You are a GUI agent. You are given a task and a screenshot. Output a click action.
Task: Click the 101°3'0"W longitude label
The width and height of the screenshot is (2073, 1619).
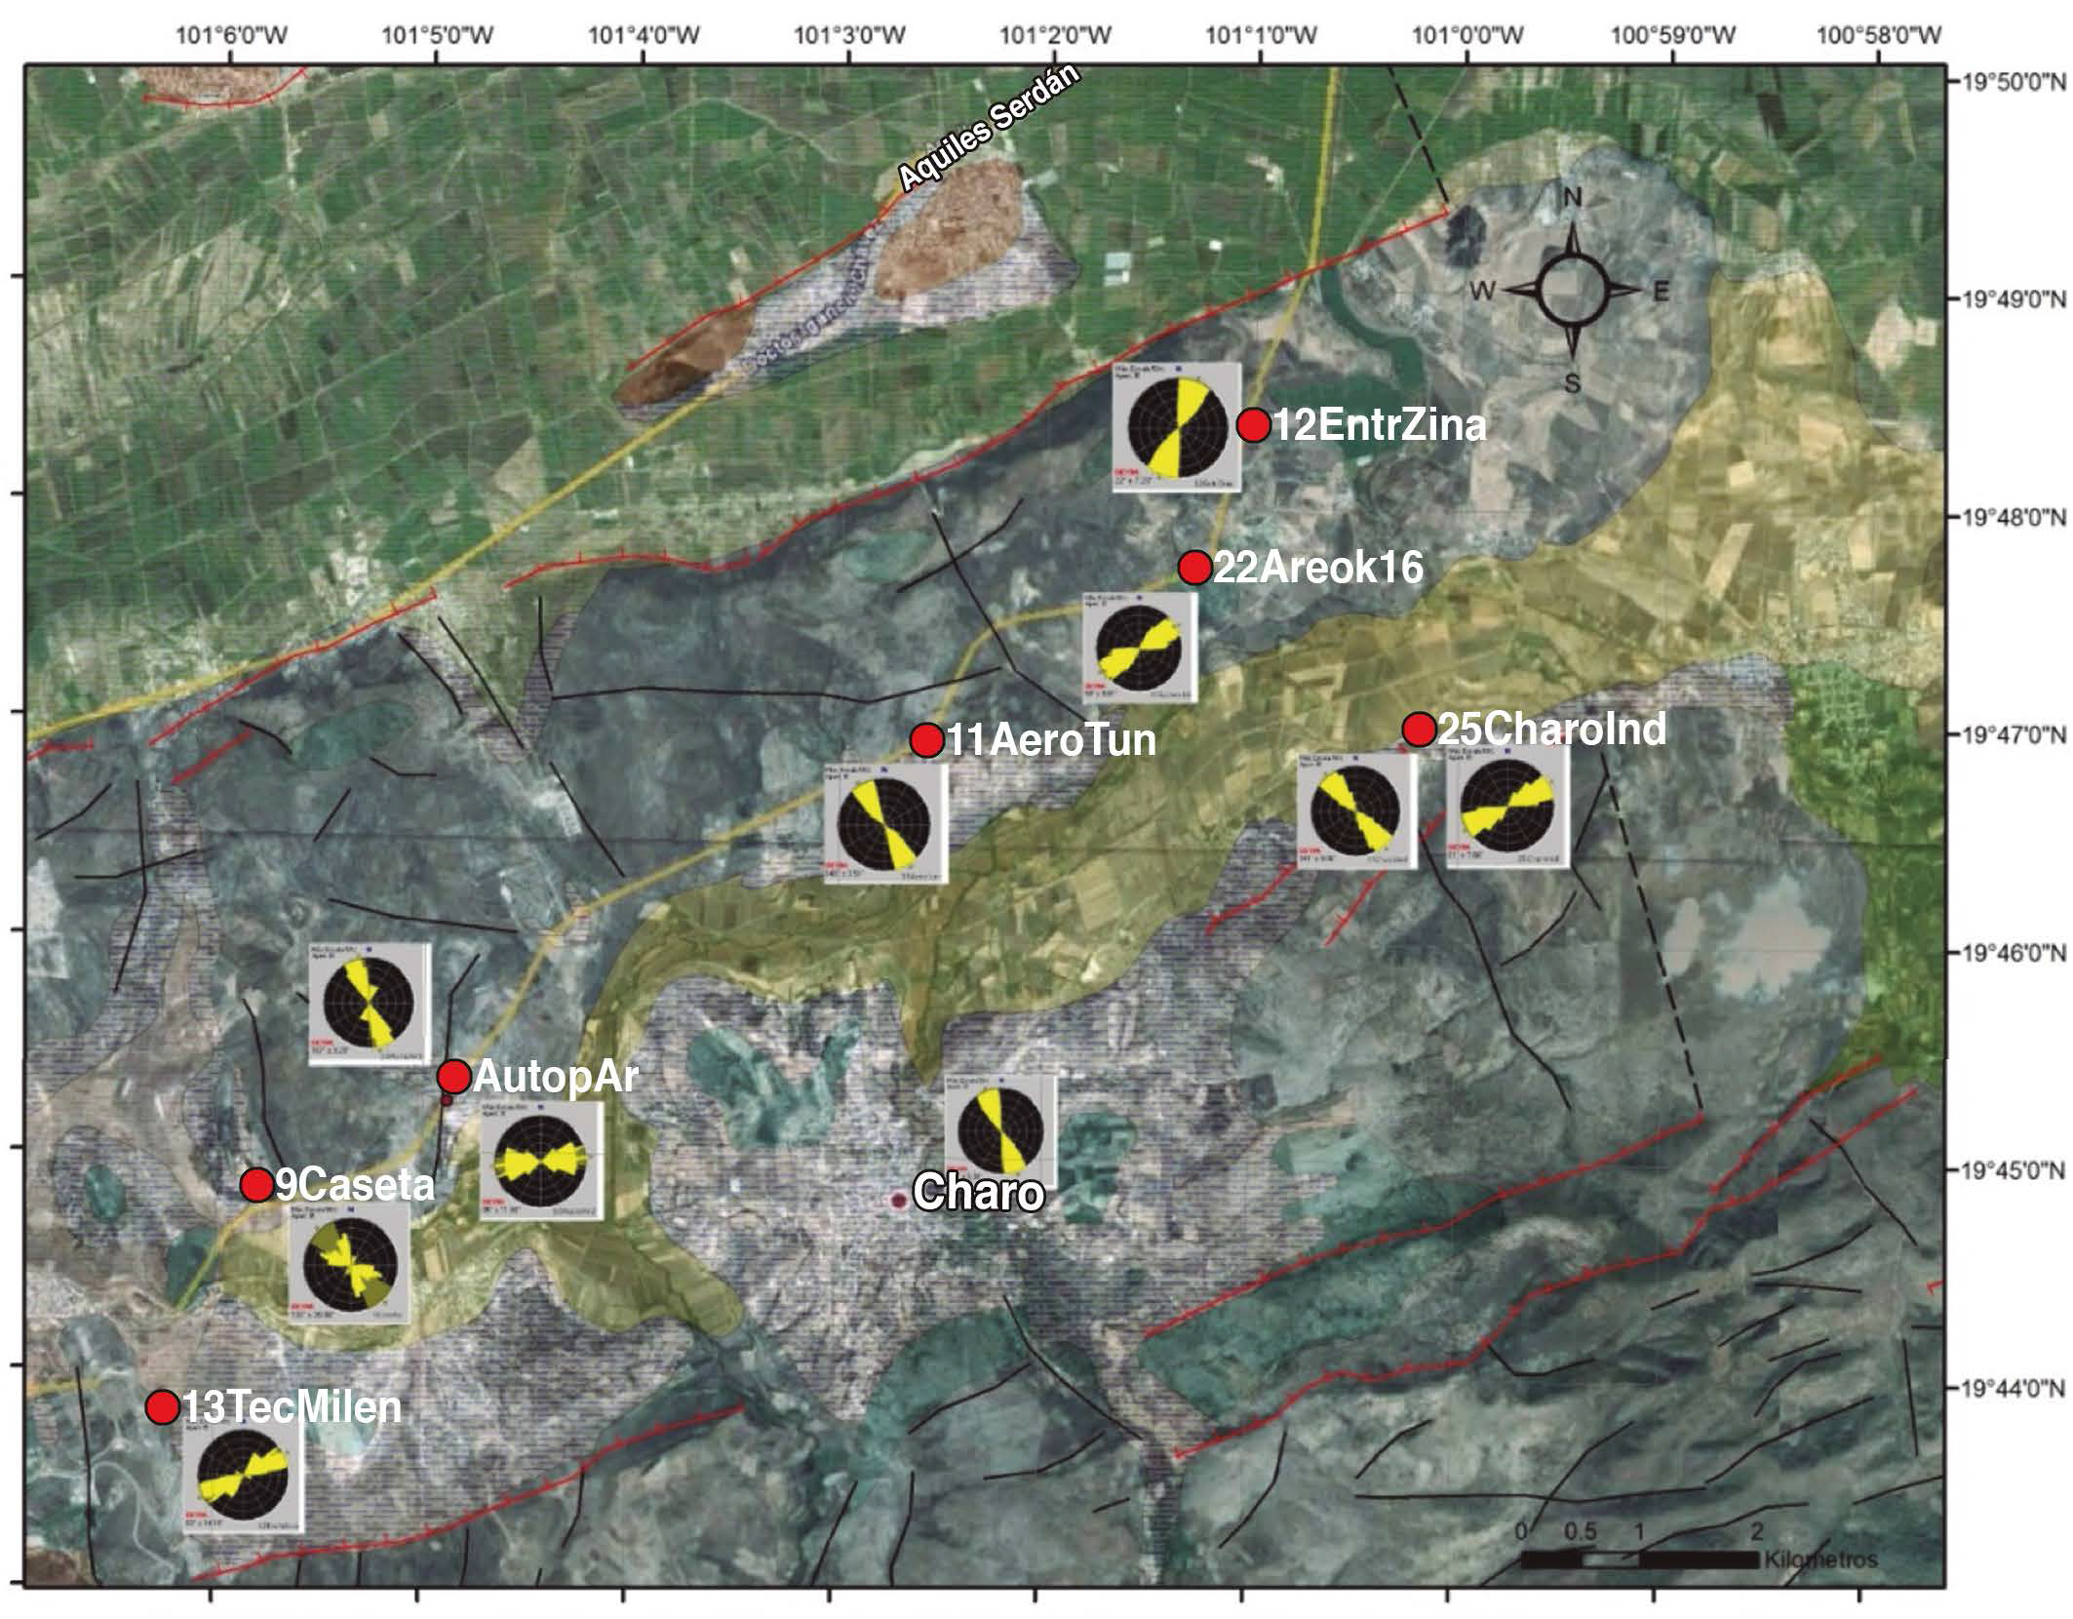click(x=850, y=36)
